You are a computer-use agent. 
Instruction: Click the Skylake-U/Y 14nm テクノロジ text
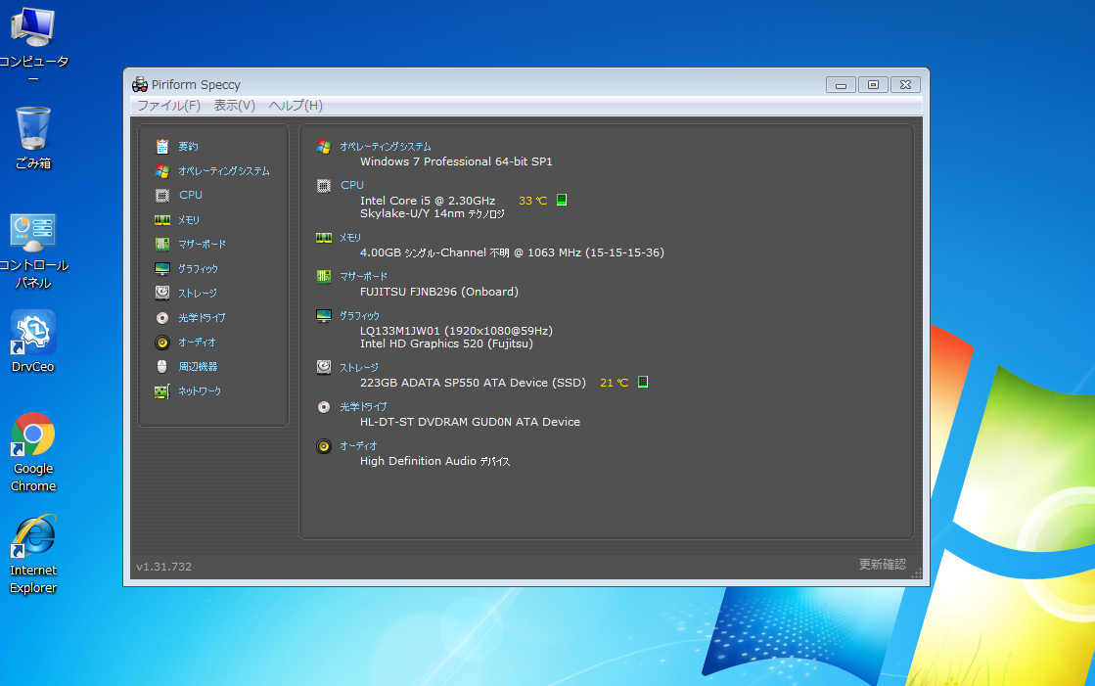(433, 213)
